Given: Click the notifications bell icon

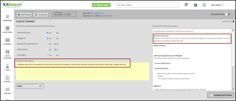Looking at the screenshot, I should coord(204,5).
